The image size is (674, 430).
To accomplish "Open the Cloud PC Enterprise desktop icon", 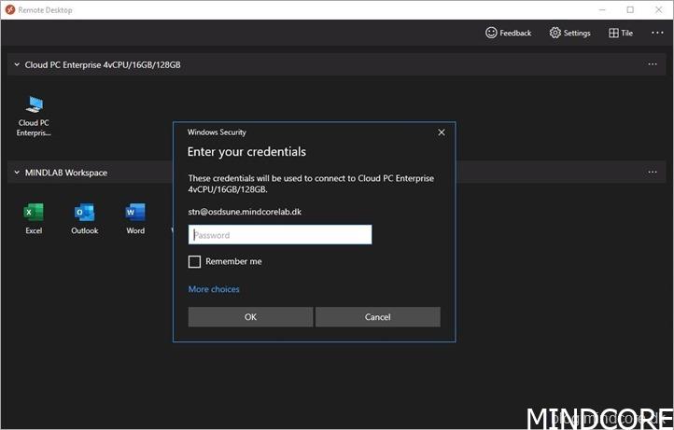I will click(34, 105).
